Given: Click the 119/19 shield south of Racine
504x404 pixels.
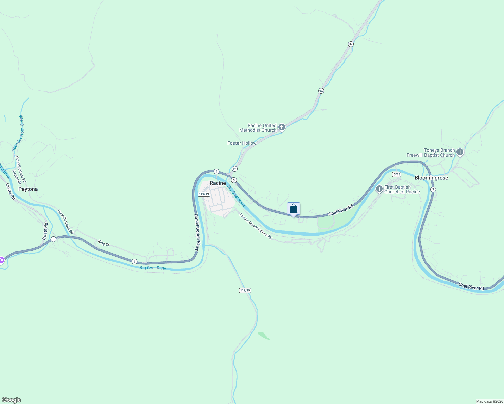Looking at the screenshot, I should point(245,290).
